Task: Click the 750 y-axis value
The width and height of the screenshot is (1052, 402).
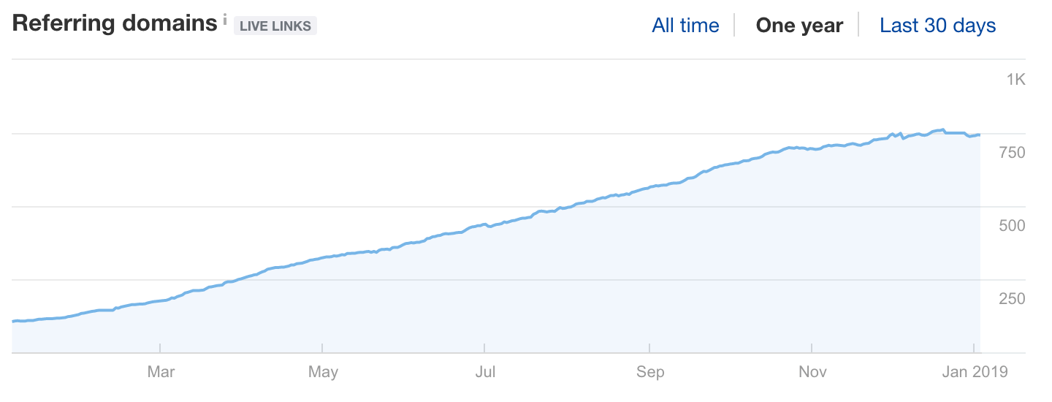Action: [x=1013, y=153]
